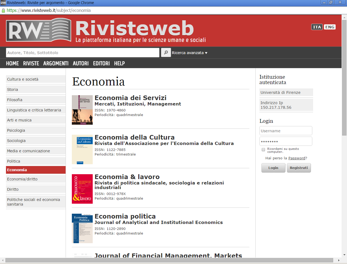Select Arti e musica subject
This screenshot has width=347, height=264.
36,120
